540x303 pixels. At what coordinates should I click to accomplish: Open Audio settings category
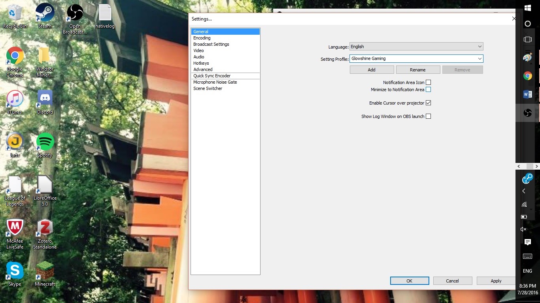[225, 57]
